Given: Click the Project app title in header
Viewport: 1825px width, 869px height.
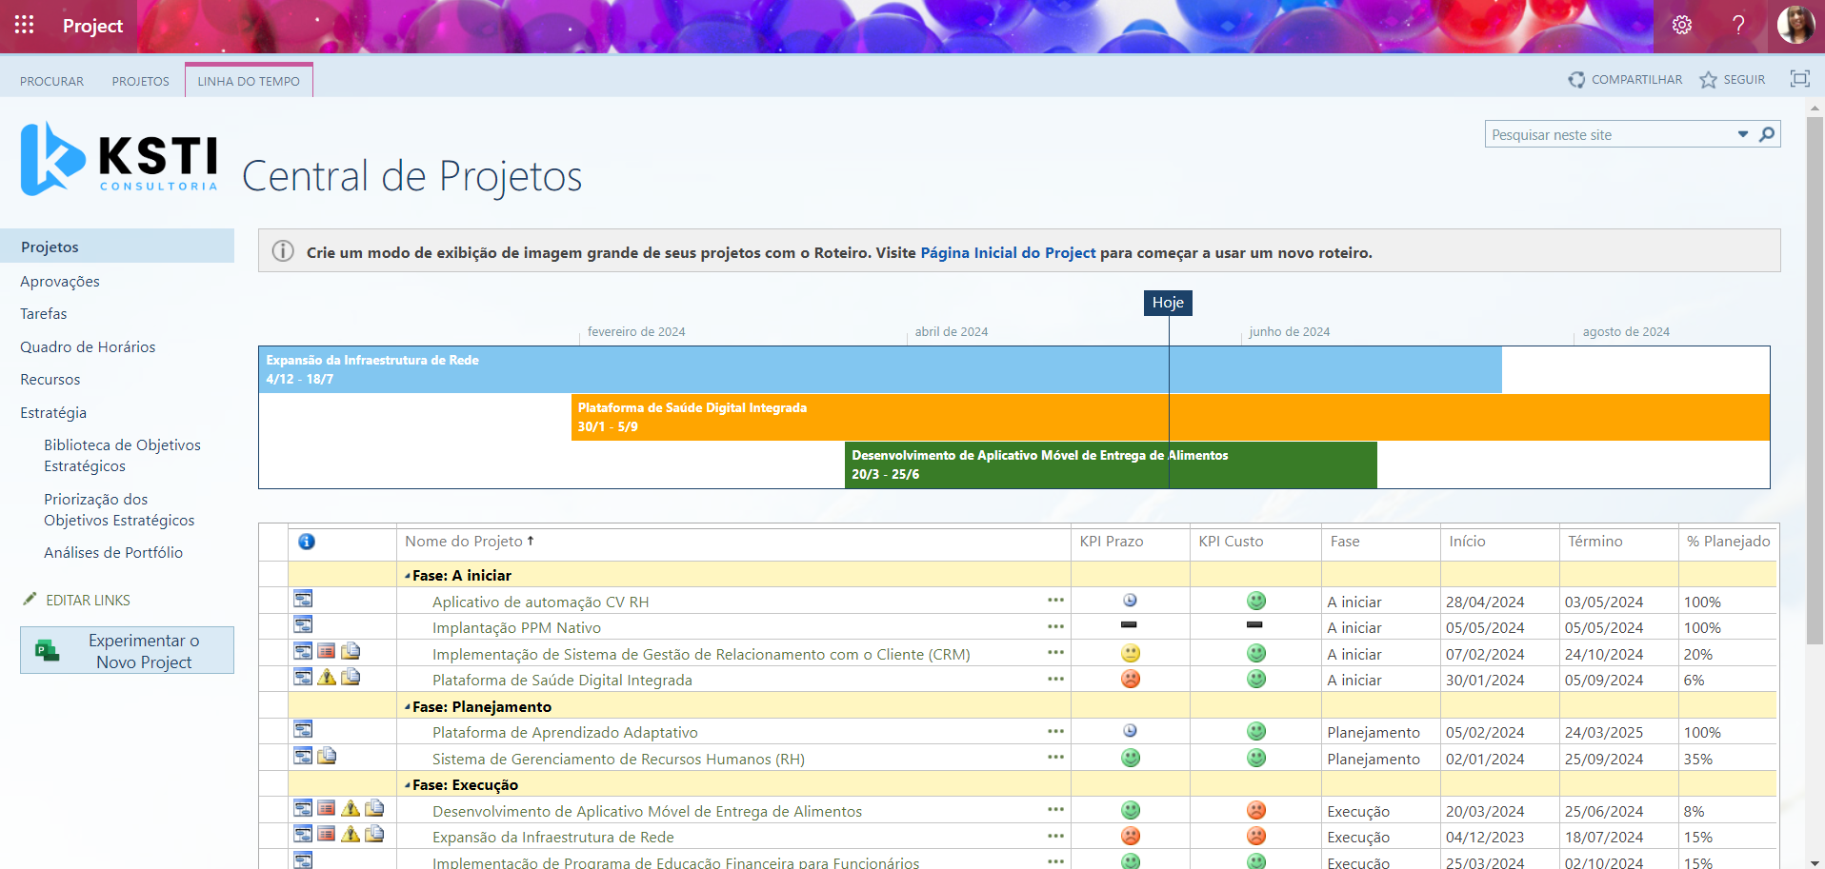Looking at the screenshot, I should tap(92, 26).
